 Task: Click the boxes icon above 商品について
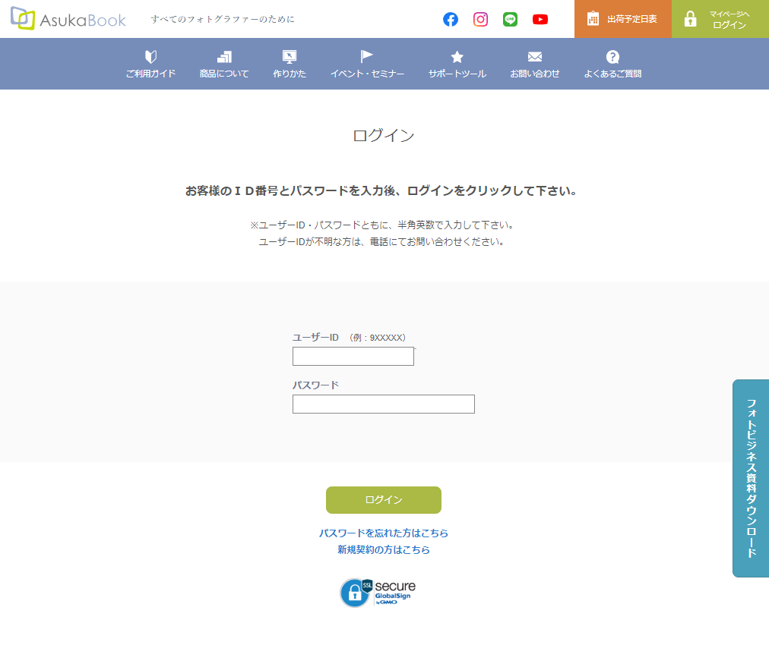[x=224, y=57]
